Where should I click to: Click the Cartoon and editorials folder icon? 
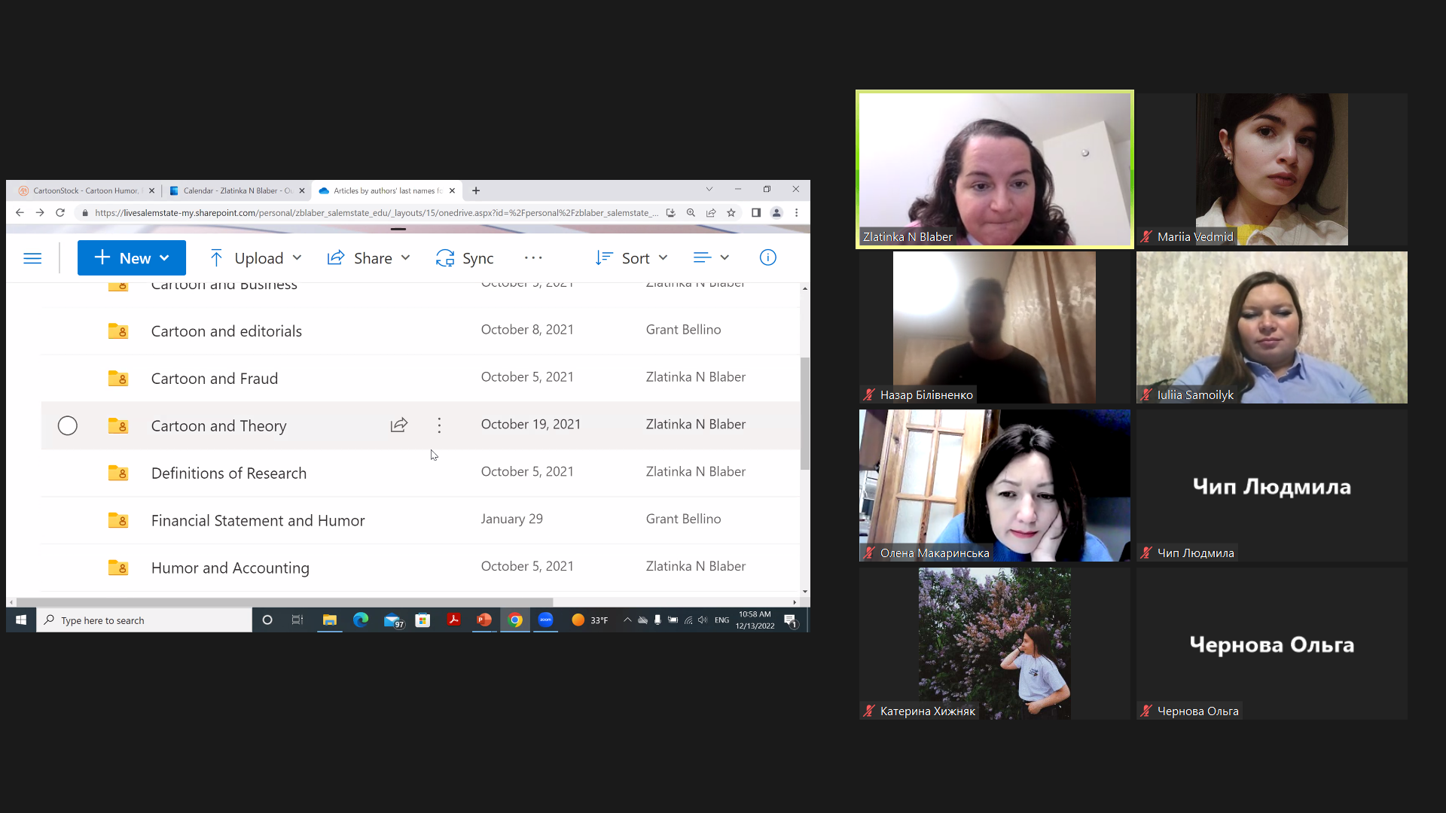(x=117, y=330)
